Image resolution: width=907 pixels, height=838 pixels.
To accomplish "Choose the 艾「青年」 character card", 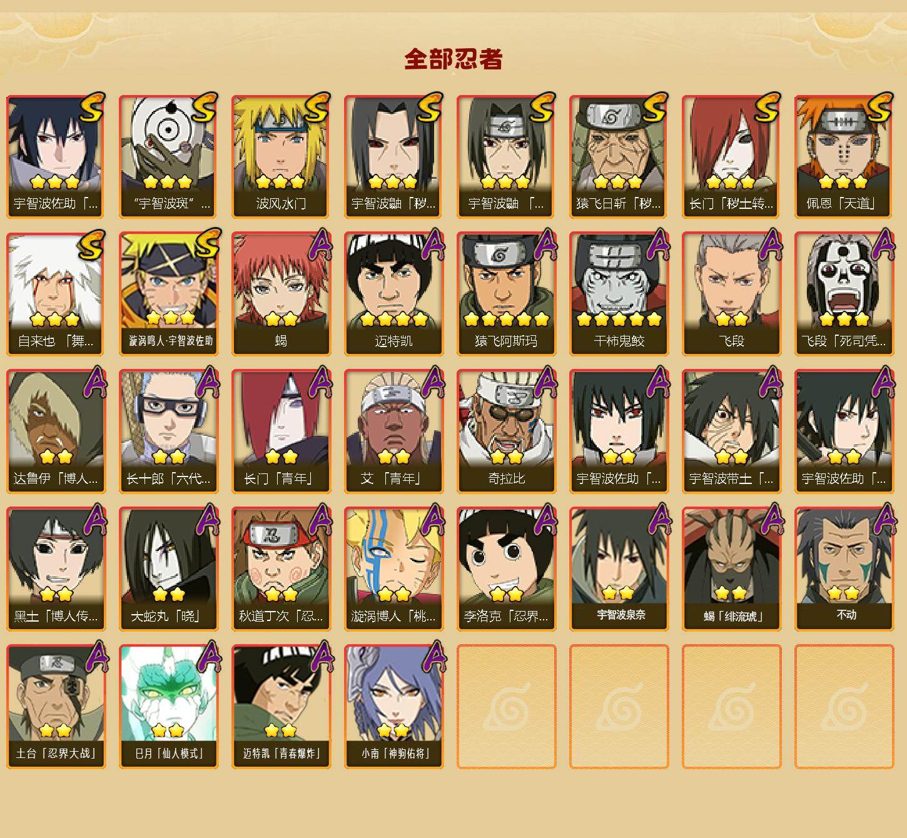I will [393, 432].
